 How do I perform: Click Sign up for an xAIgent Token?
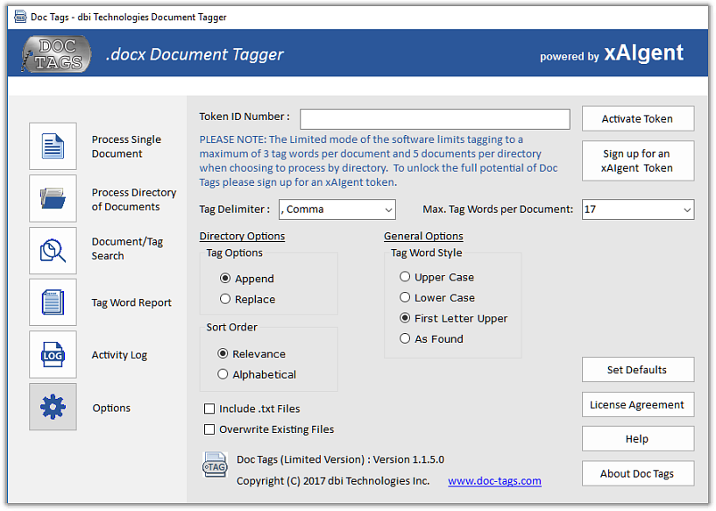point(638,160)
